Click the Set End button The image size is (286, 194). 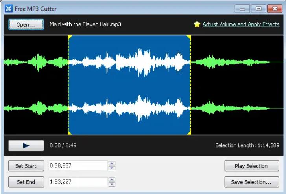click(26, 182)
